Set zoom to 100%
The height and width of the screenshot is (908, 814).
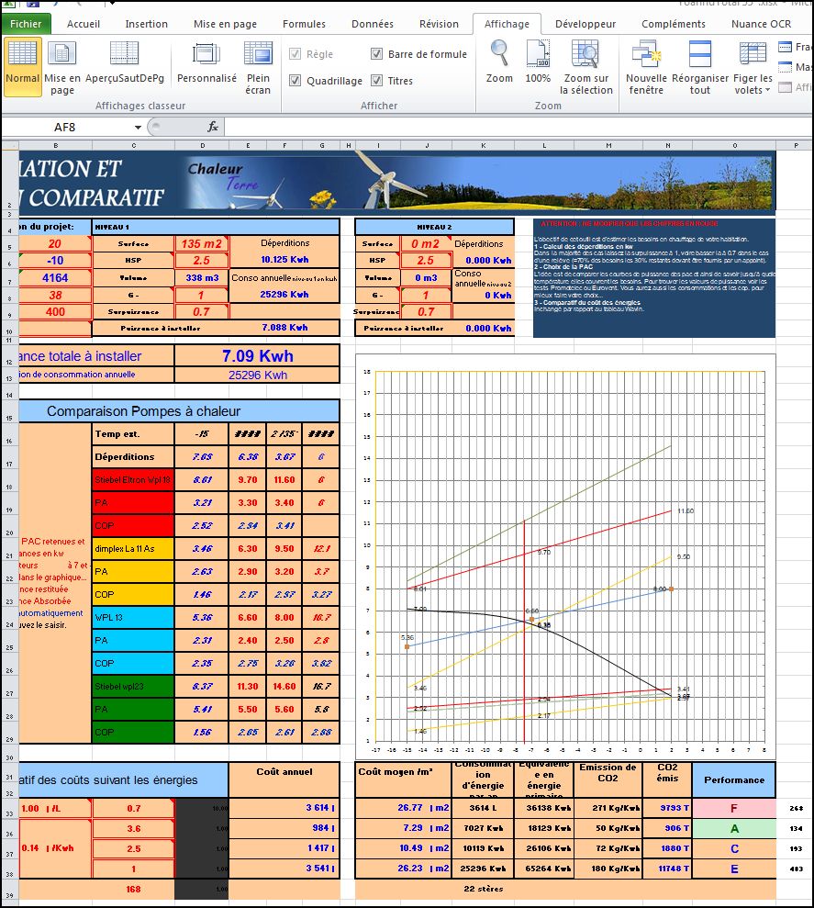tap(538, 62)
